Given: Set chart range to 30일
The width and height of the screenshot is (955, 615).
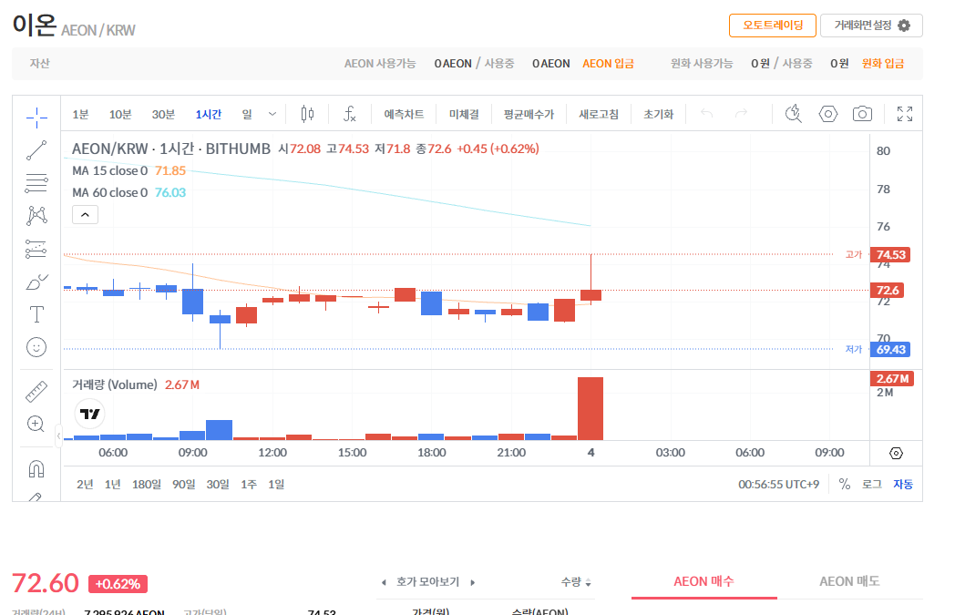Looking at the screenshot, I should point(218,484).
